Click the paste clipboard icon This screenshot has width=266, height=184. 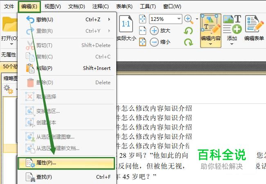[x=30, y=68]
